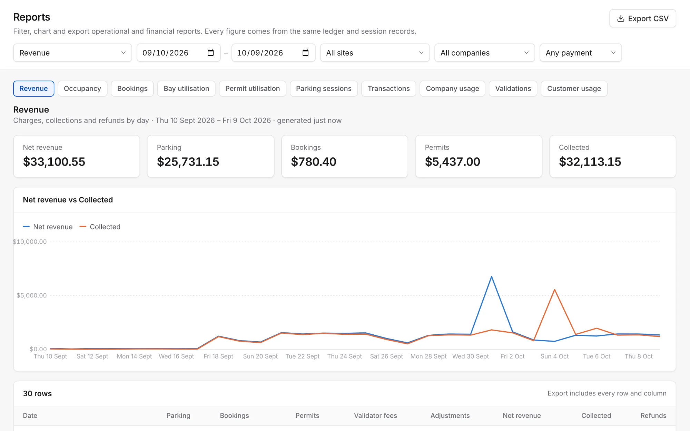Click the Bookings column header in table
Screen dimensions: 690x431
click(235, 415)
